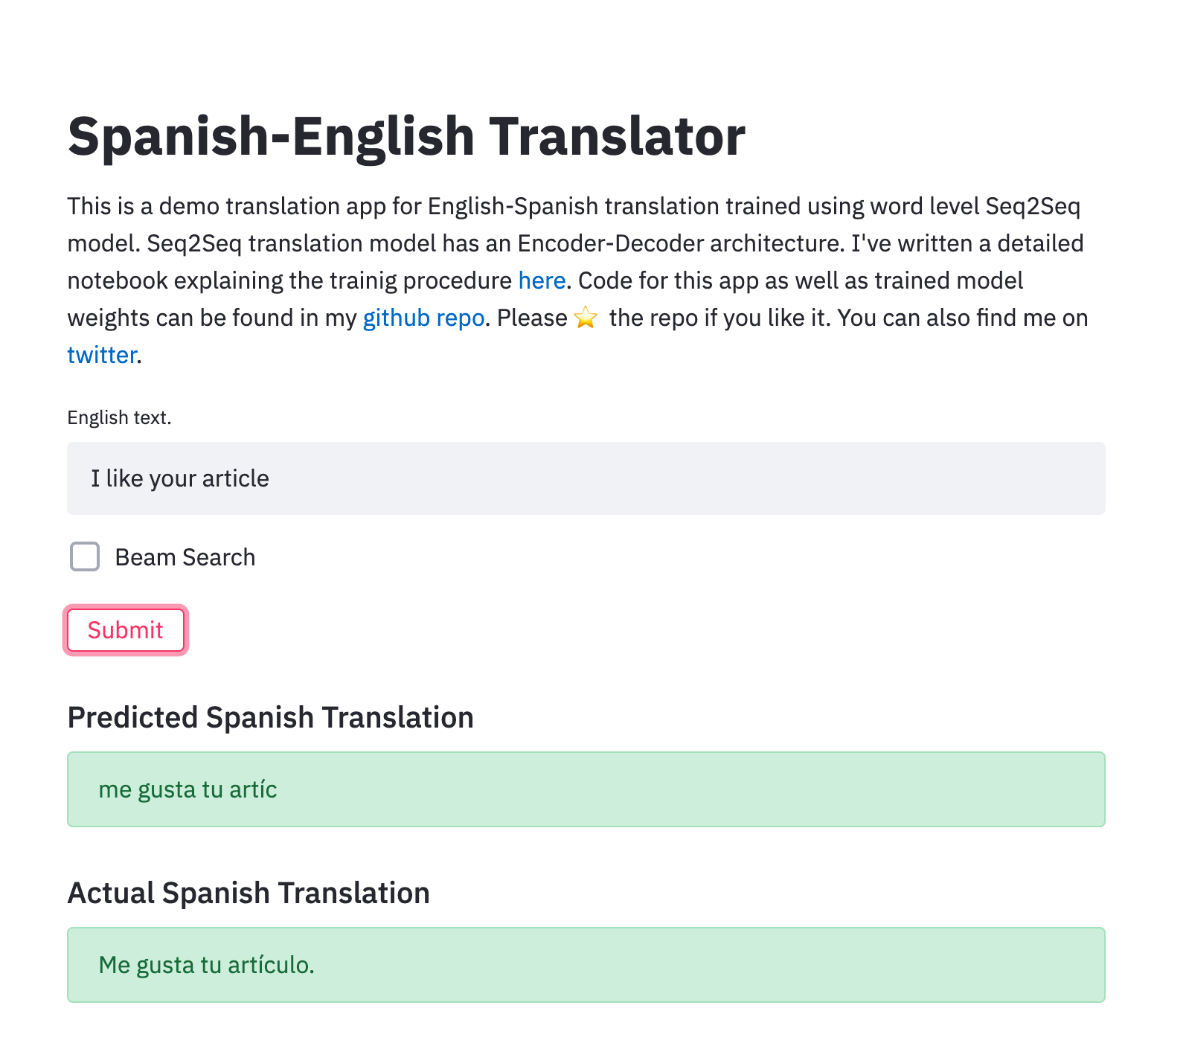Click the "English text." field label
Viewport: 1186px width, 1046px height.
(119, 417)
